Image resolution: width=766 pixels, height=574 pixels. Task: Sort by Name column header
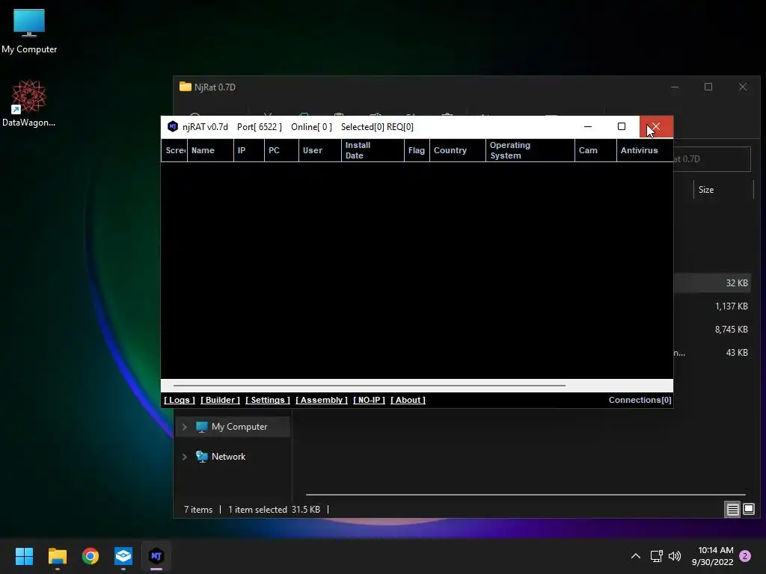point(210,150)
